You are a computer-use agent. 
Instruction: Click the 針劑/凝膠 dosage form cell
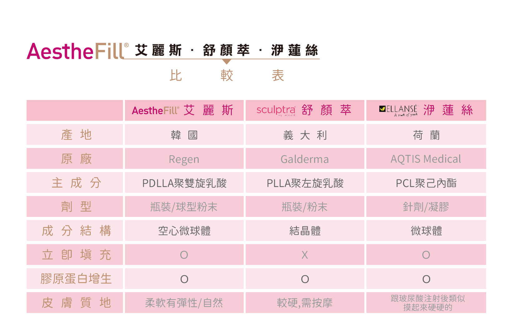point(426,207)
